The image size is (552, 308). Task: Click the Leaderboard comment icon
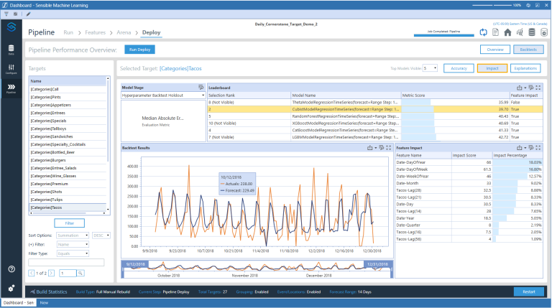pyautogui.click(x=531, y=88)
